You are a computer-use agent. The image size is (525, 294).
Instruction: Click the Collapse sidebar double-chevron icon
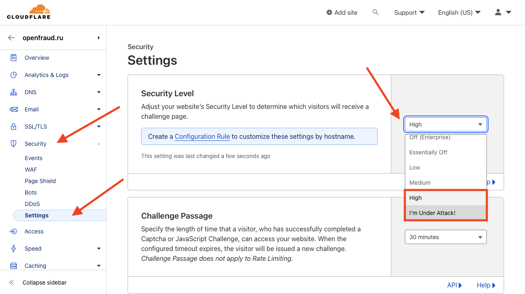click(x=11, y=283)
